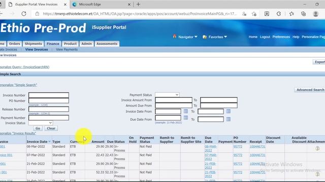Click amount 52.33 in the invoice table
Viewport: 325px width, 182px height.
(100, 172)
